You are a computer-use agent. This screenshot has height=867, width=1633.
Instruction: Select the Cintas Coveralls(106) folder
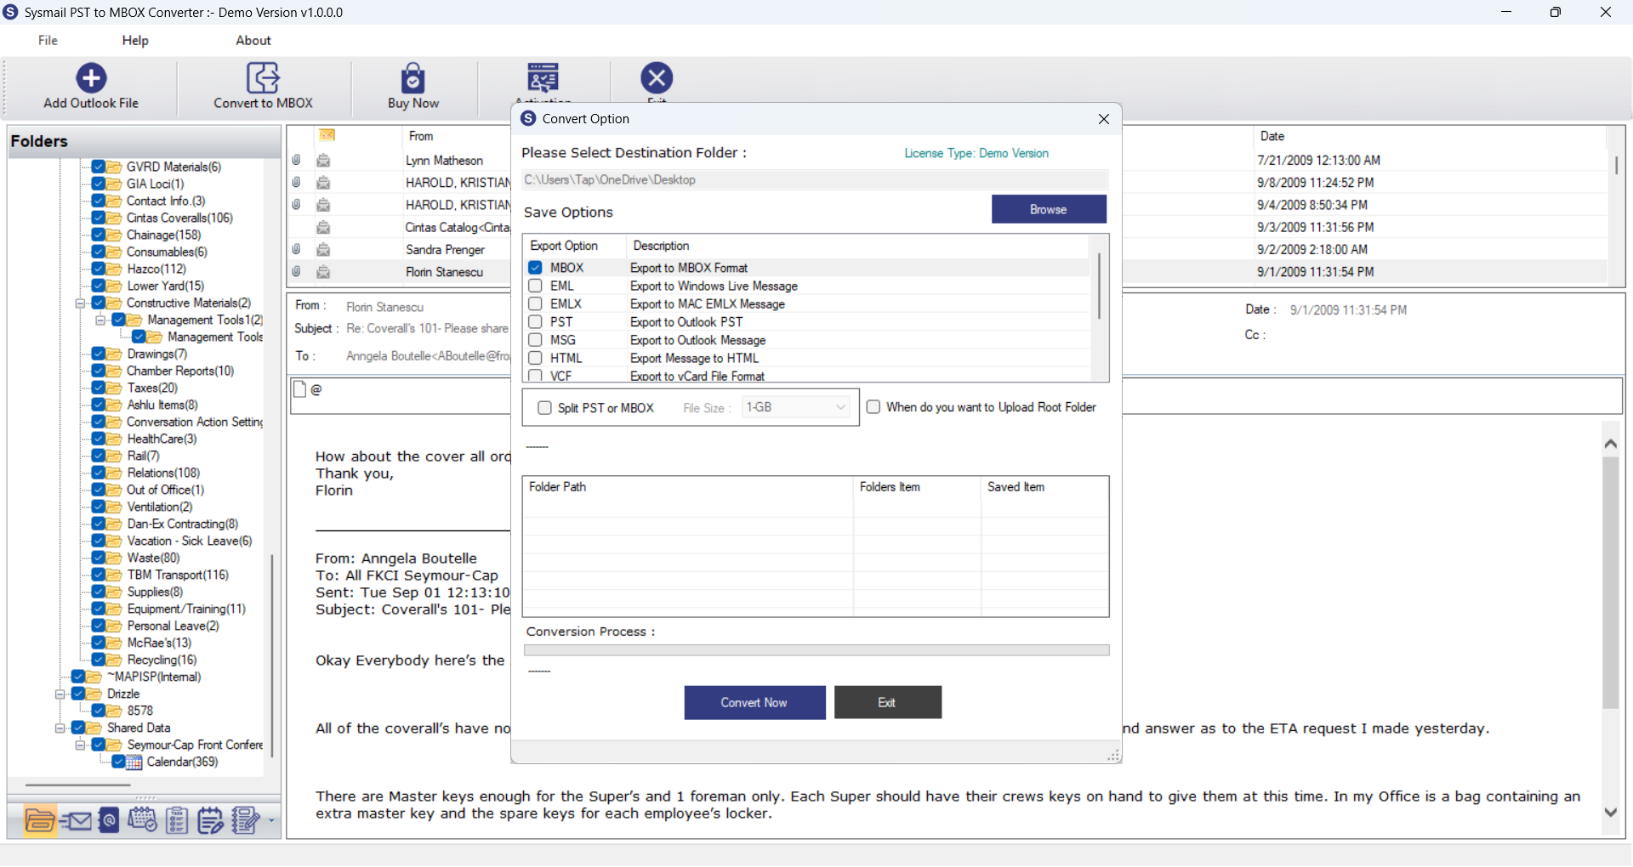click(179, 218)
